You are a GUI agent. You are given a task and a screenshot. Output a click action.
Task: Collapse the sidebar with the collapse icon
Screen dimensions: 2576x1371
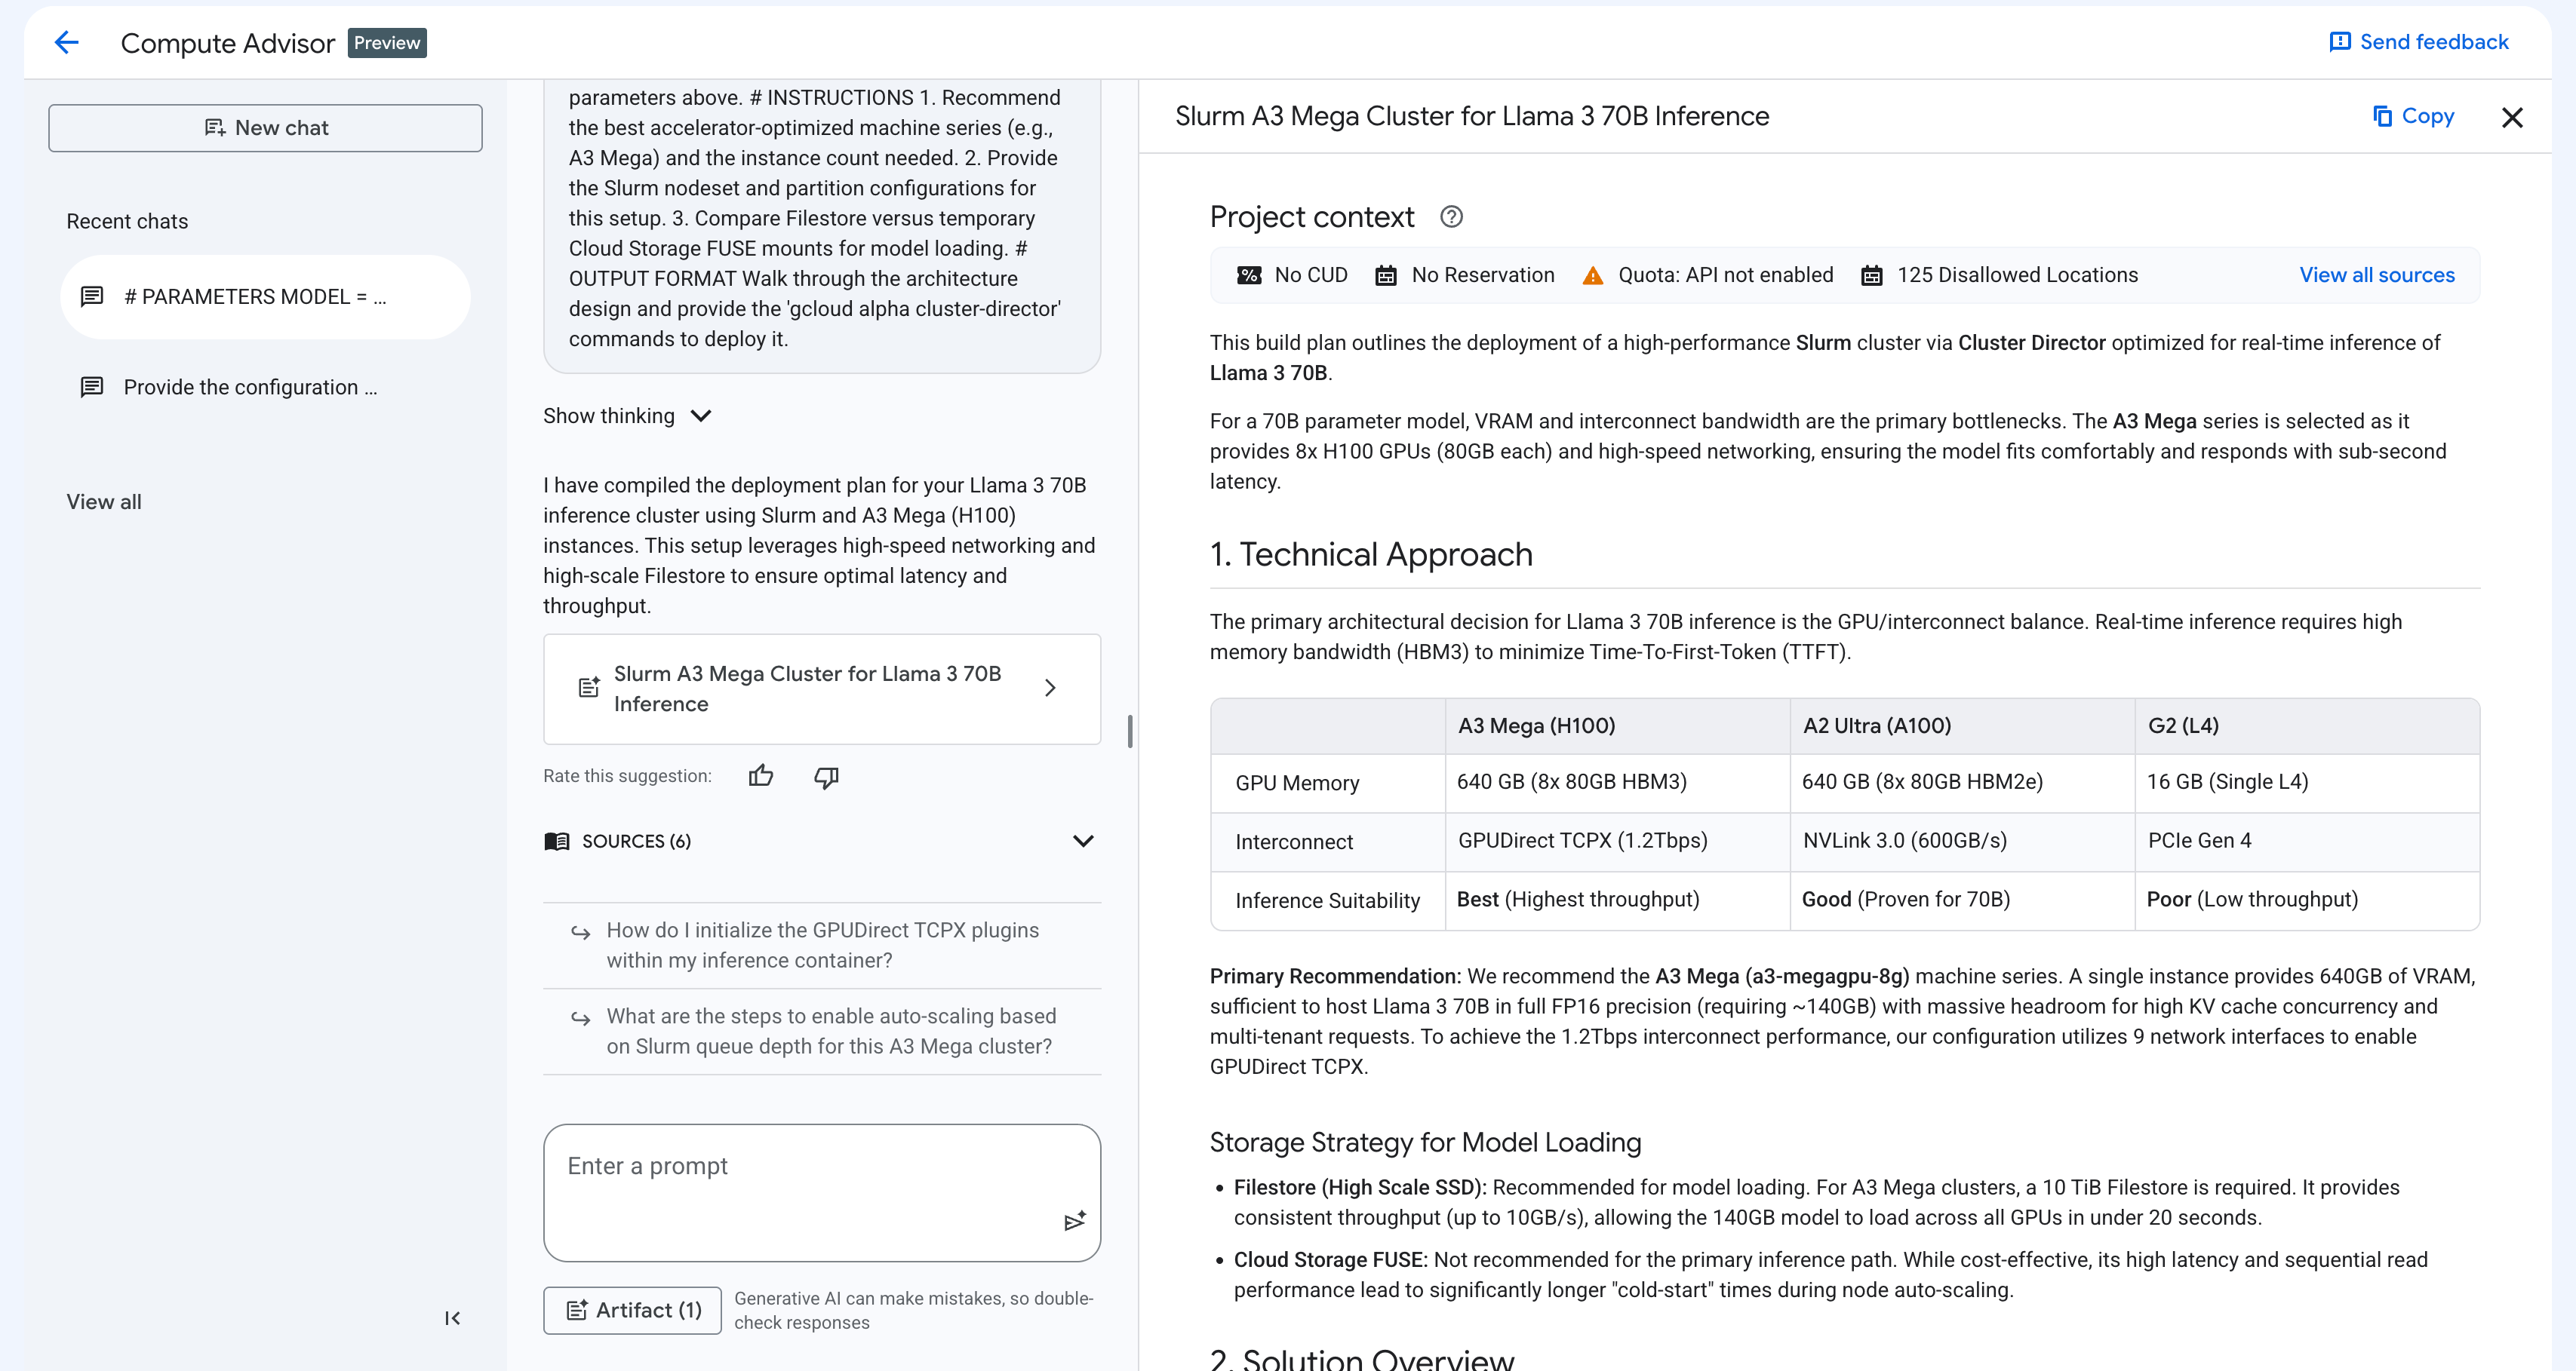tap(452, 1318)
